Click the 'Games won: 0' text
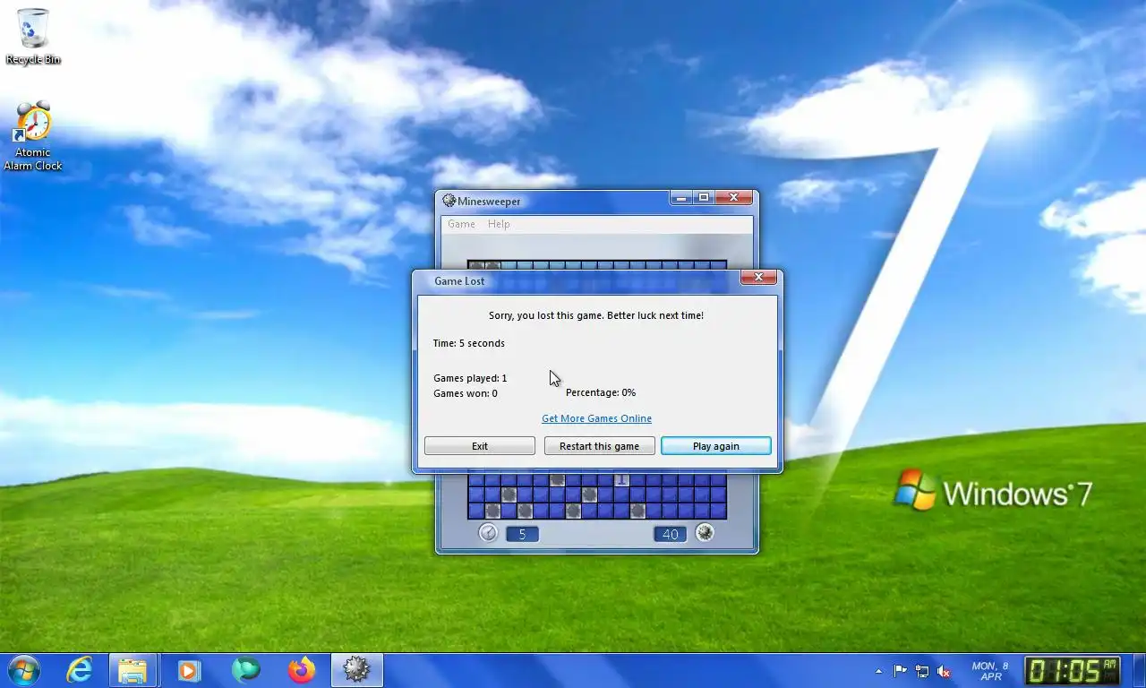Image resolution: width=1146 pixels, height=688 pixels. pyautogui.click(x=466, y=393)
